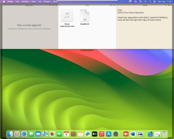Open System Settings from the Dock

tap(116, 134)
